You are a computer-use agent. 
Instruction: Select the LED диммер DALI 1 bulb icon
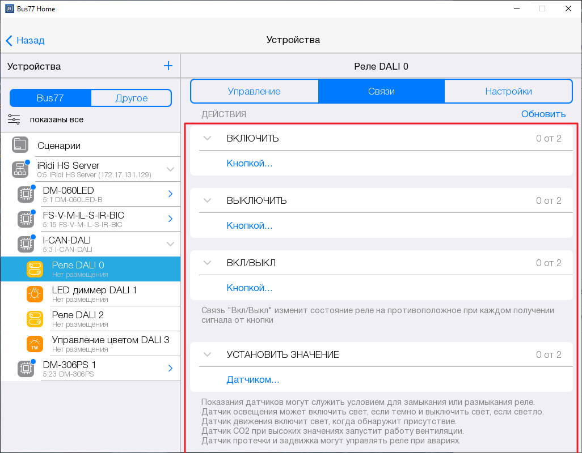(35, 294)
